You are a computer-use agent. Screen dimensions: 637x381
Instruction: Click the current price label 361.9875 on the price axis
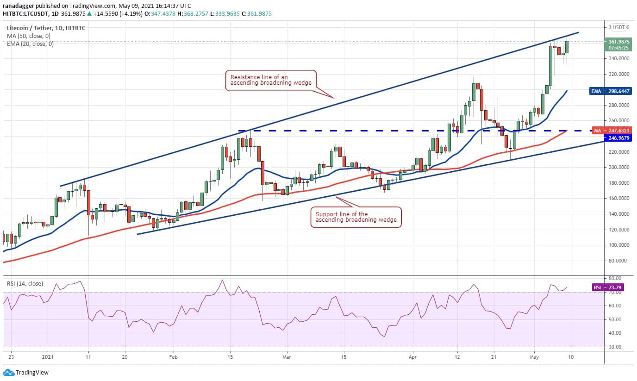pyautogui.click(x=619, y=41)
